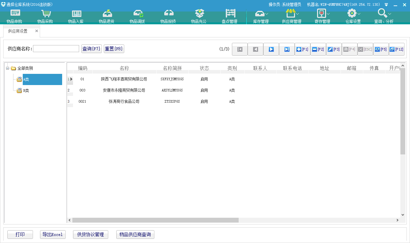Add a new supplier with F1 button
Viewport: 410px width, 243px height.
coord(302,49)
